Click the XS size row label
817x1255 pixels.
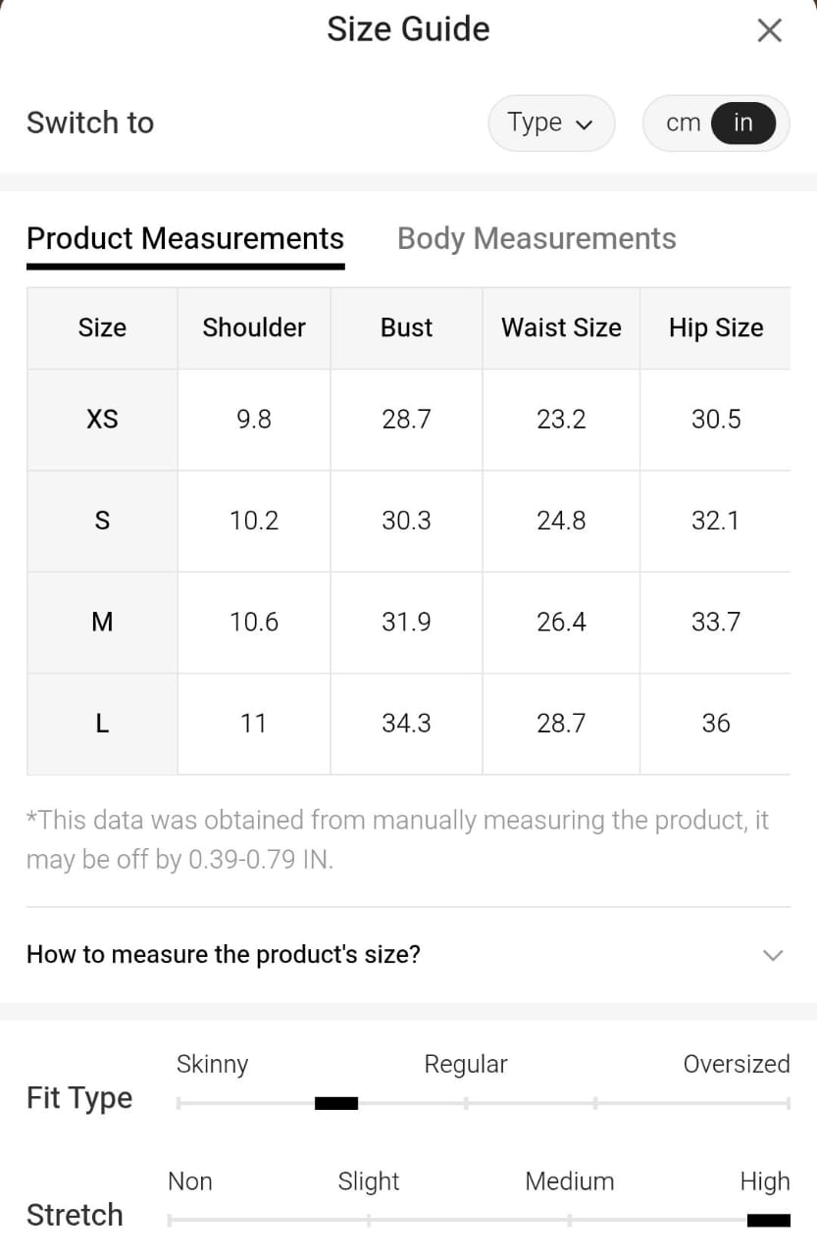pos(102,420)
